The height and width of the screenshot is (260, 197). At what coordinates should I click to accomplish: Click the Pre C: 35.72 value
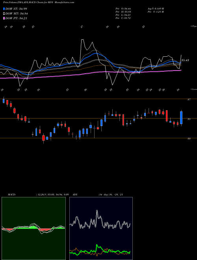[123, 18]
